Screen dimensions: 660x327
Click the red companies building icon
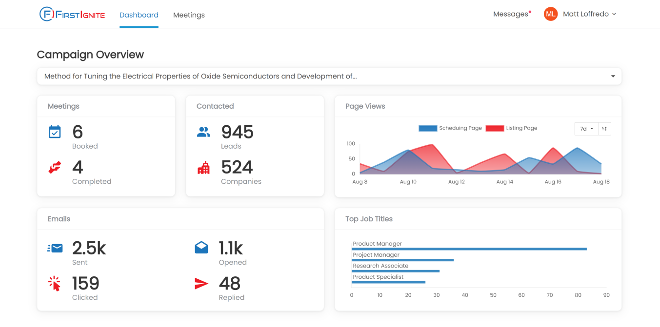tap(203, 168)
